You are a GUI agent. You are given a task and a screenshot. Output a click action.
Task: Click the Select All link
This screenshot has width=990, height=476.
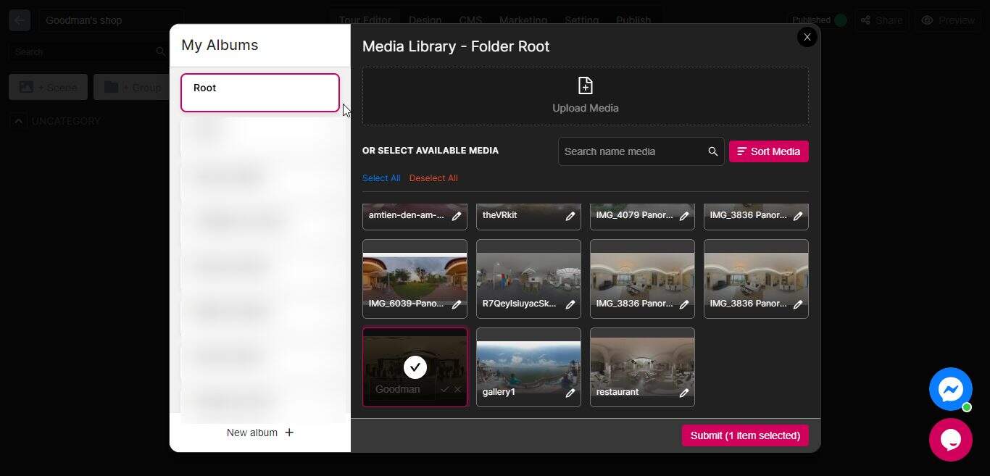(381, 178)
